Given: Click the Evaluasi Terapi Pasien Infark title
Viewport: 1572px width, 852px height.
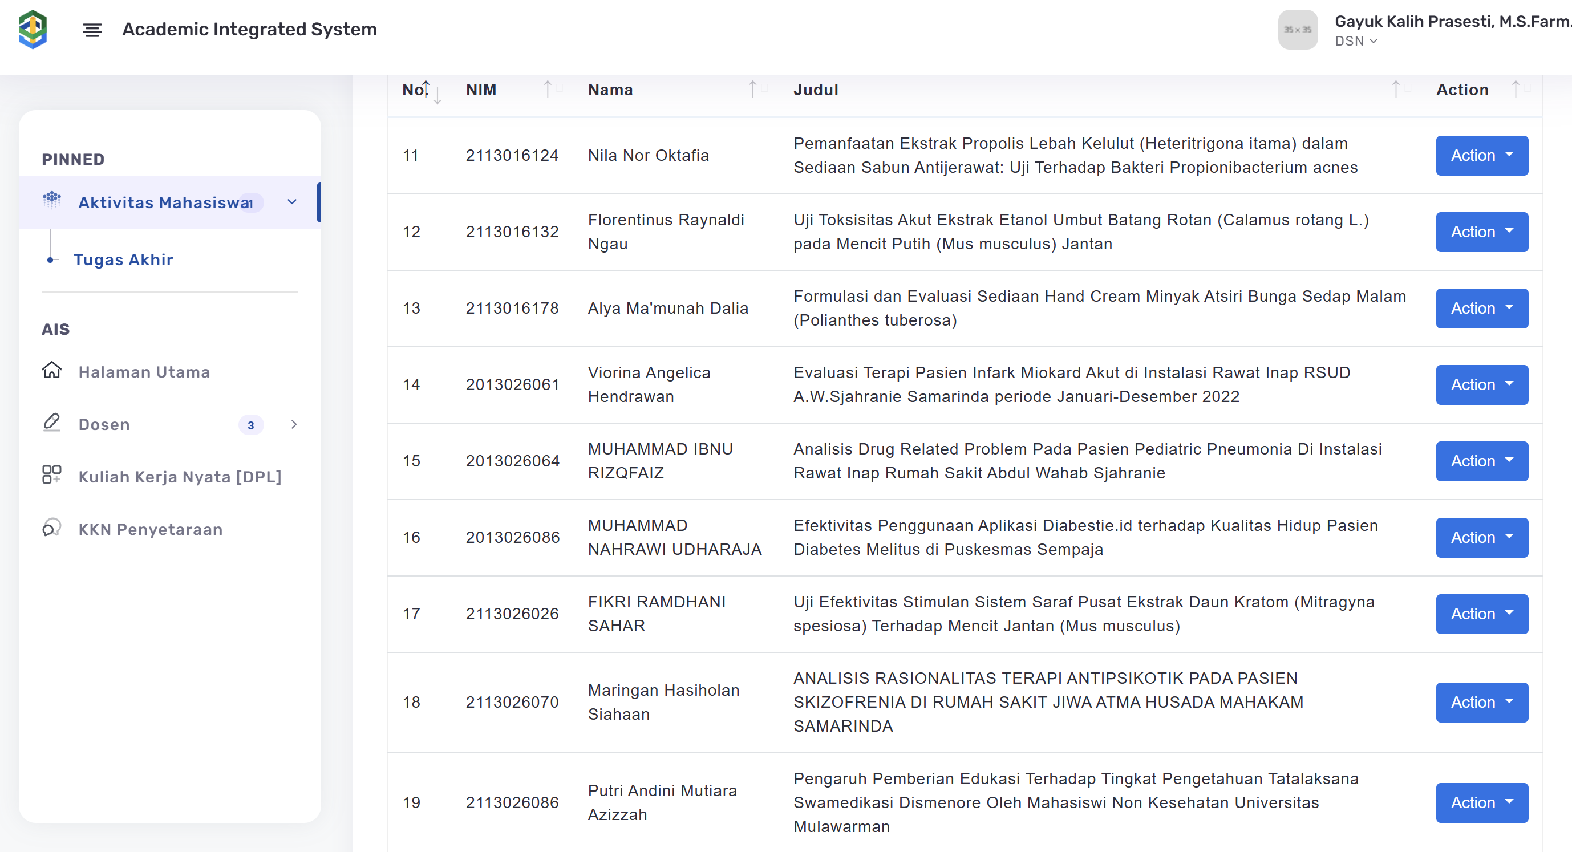Looking at the screenshot, I should pyautogui.click(x=1072, y=384).
